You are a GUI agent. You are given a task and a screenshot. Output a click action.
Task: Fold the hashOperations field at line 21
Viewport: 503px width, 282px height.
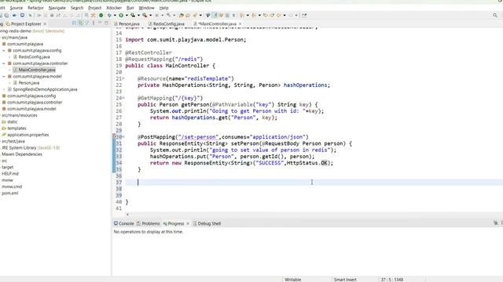pyautogui.click(x=123, y=78)
